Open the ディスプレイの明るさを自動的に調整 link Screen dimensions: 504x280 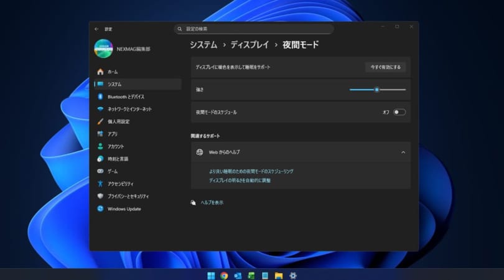(240, 180)
